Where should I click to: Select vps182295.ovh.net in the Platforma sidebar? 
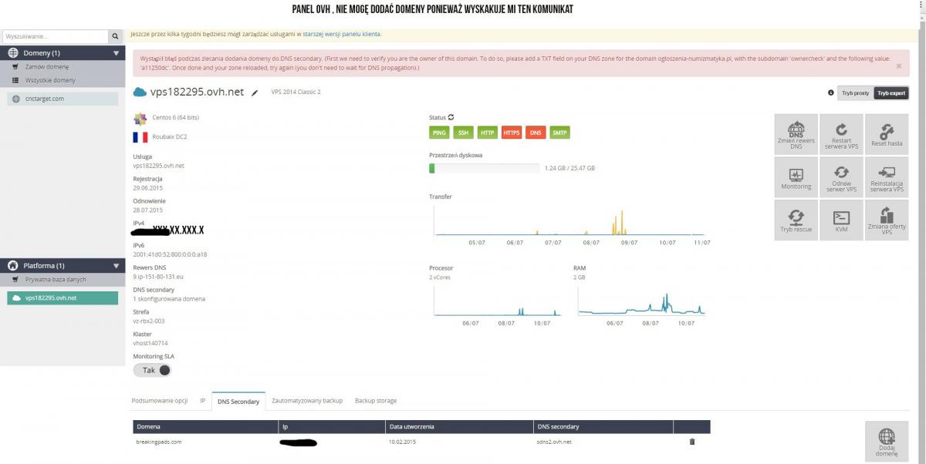(63, 298)
